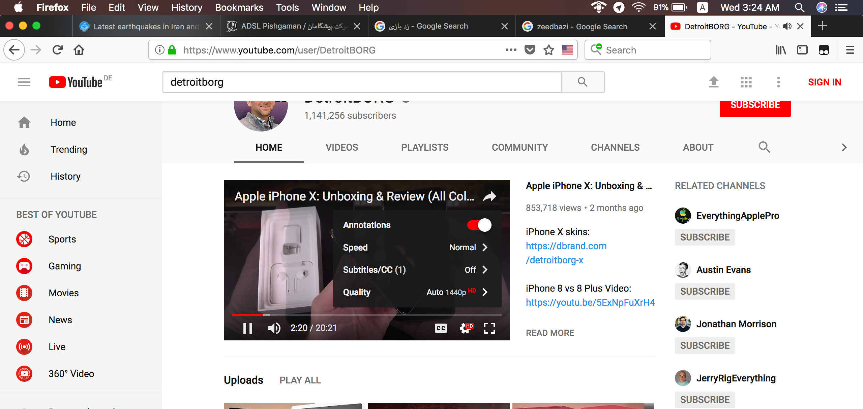Open a new tab with plus button
Screen dimensions: 863x409
point(823,26)
